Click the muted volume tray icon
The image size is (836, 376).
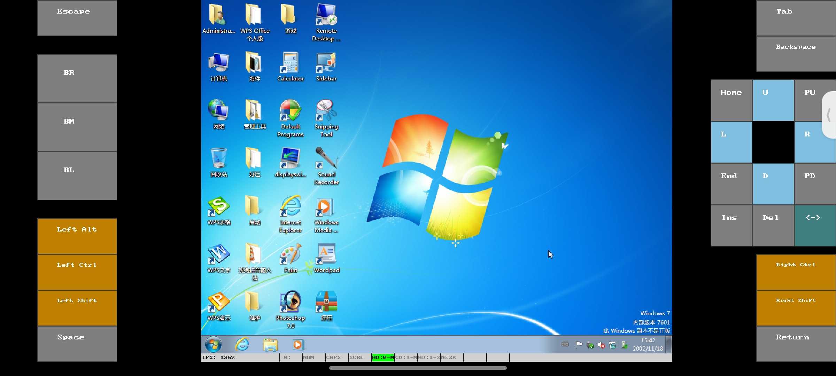[601, 345]
